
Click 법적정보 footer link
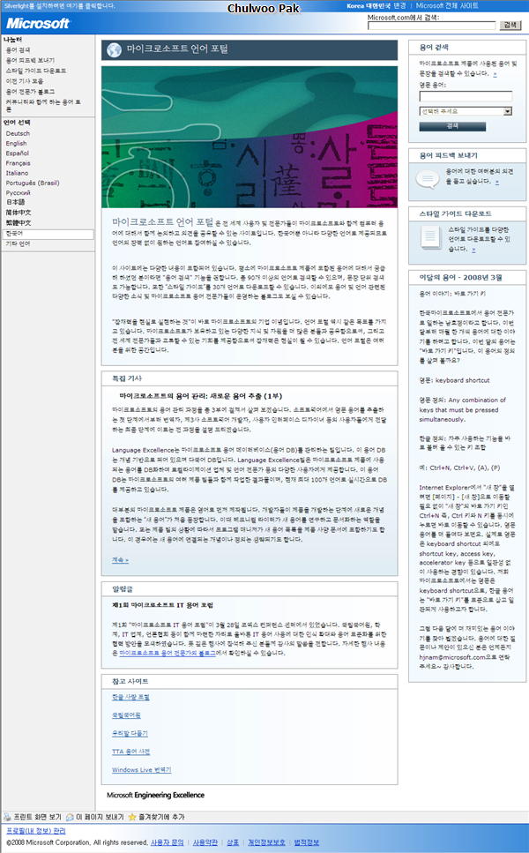(307, 842)
